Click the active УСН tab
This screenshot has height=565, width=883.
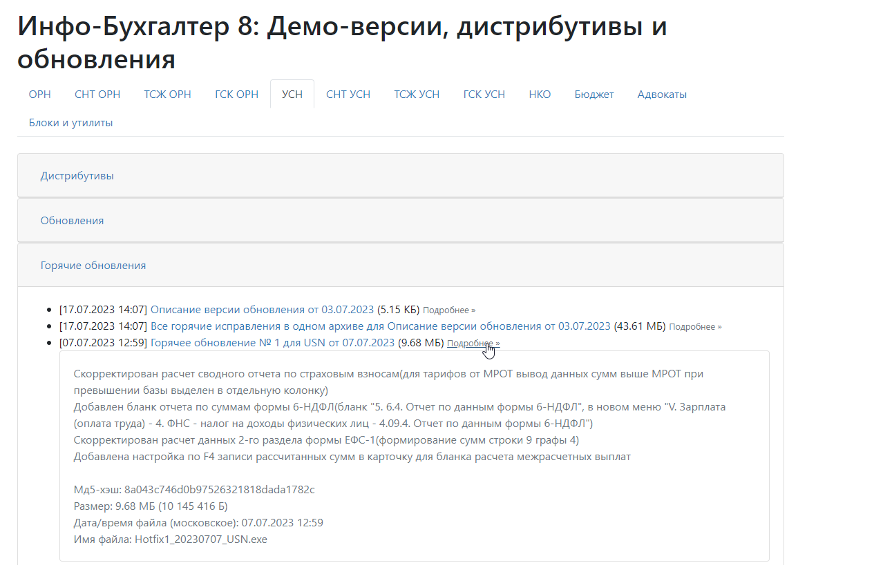pyautogui.click(x=292, y=95)
